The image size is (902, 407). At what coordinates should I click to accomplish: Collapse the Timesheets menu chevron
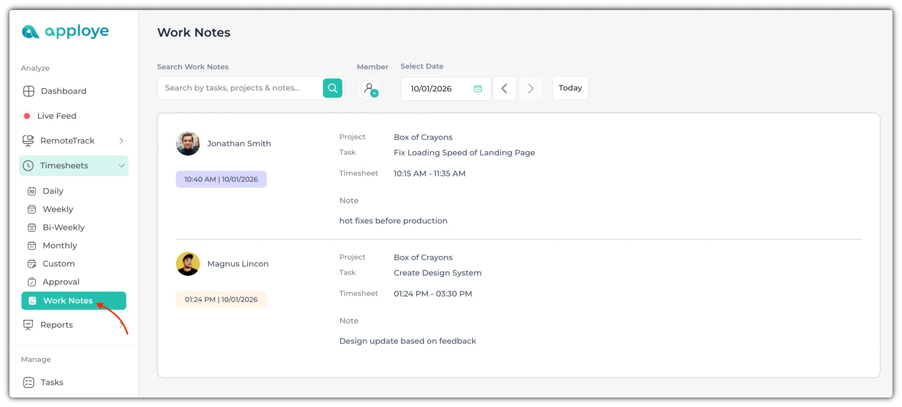[x=121, y=166]
